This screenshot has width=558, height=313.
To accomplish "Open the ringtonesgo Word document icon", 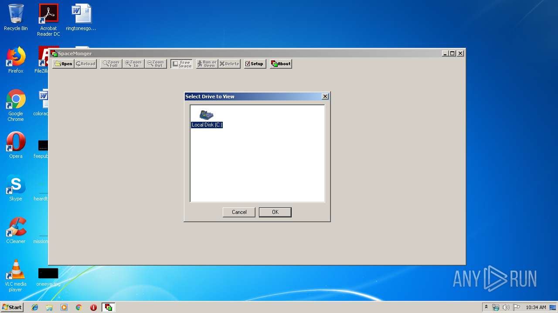I will point(81,17).
